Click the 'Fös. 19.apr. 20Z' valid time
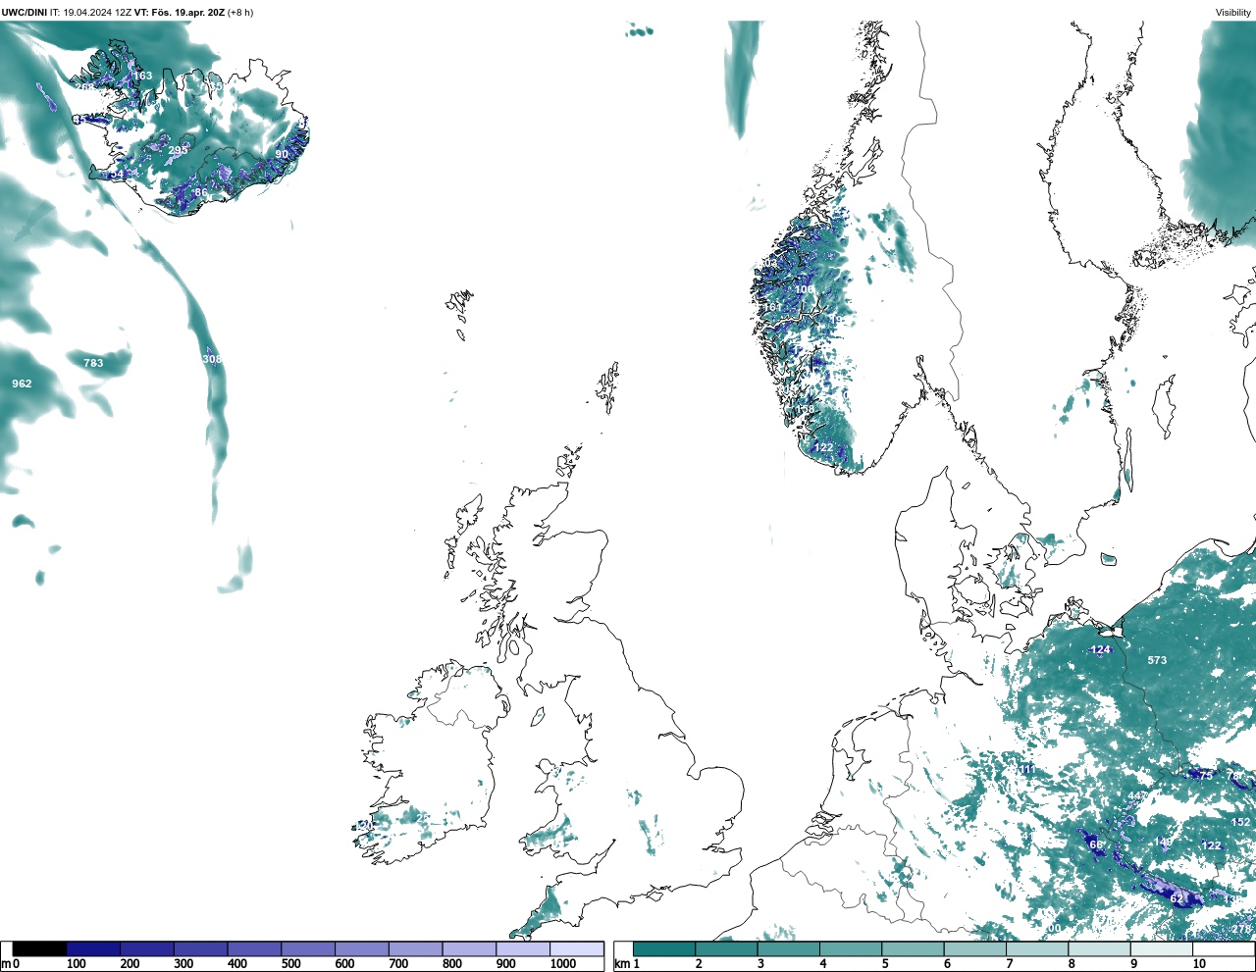Screen dimensions: 1256x972 coord(187,13)
